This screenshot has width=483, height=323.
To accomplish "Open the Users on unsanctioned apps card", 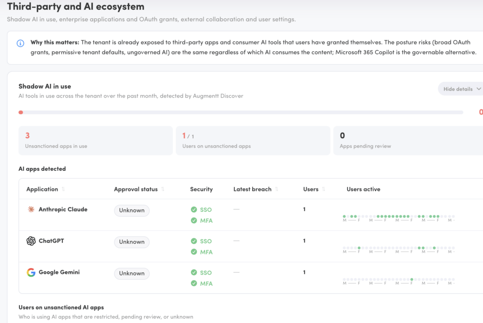I will pyautogui.click(x=253, y=141).
